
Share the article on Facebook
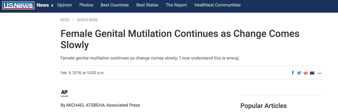click(x=293, y=73)
